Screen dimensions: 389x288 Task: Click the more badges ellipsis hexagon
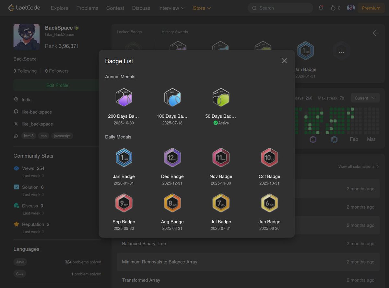click(x=341, y=51)
